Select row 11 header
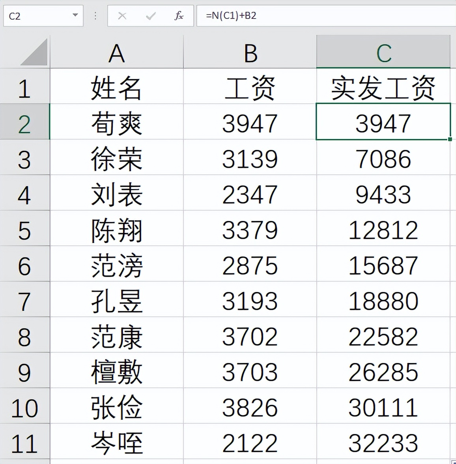This screenshot has width=456, height=464. [x=25, y=441]
